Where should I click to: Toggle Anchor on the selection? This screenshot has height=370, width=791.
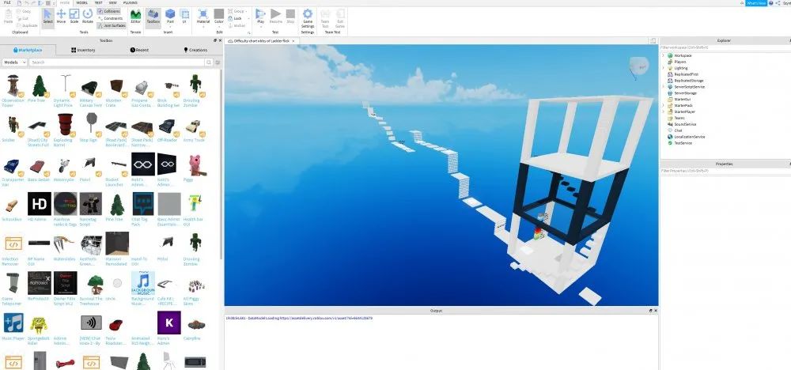(x=237, y=25)
